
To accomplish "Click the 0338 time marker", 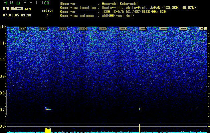I will point(163,29).
